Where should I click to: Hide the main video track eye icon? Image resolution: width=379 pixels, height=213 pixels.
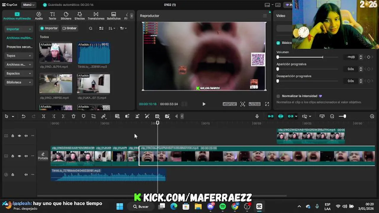coord(19,156)
